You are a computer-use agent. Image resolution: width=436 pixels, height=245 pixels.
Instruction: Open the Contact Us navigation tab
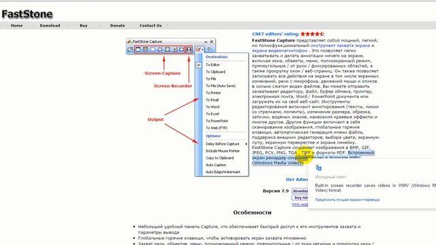[151, 25]
